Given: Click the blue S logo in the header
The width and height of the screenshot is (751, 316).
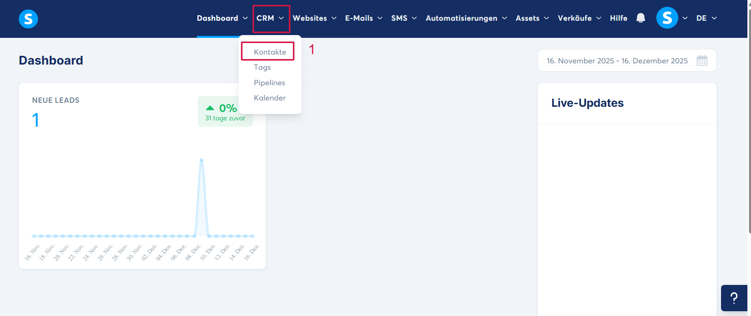Looking at the screenshot, I should [x=28, y=19].
